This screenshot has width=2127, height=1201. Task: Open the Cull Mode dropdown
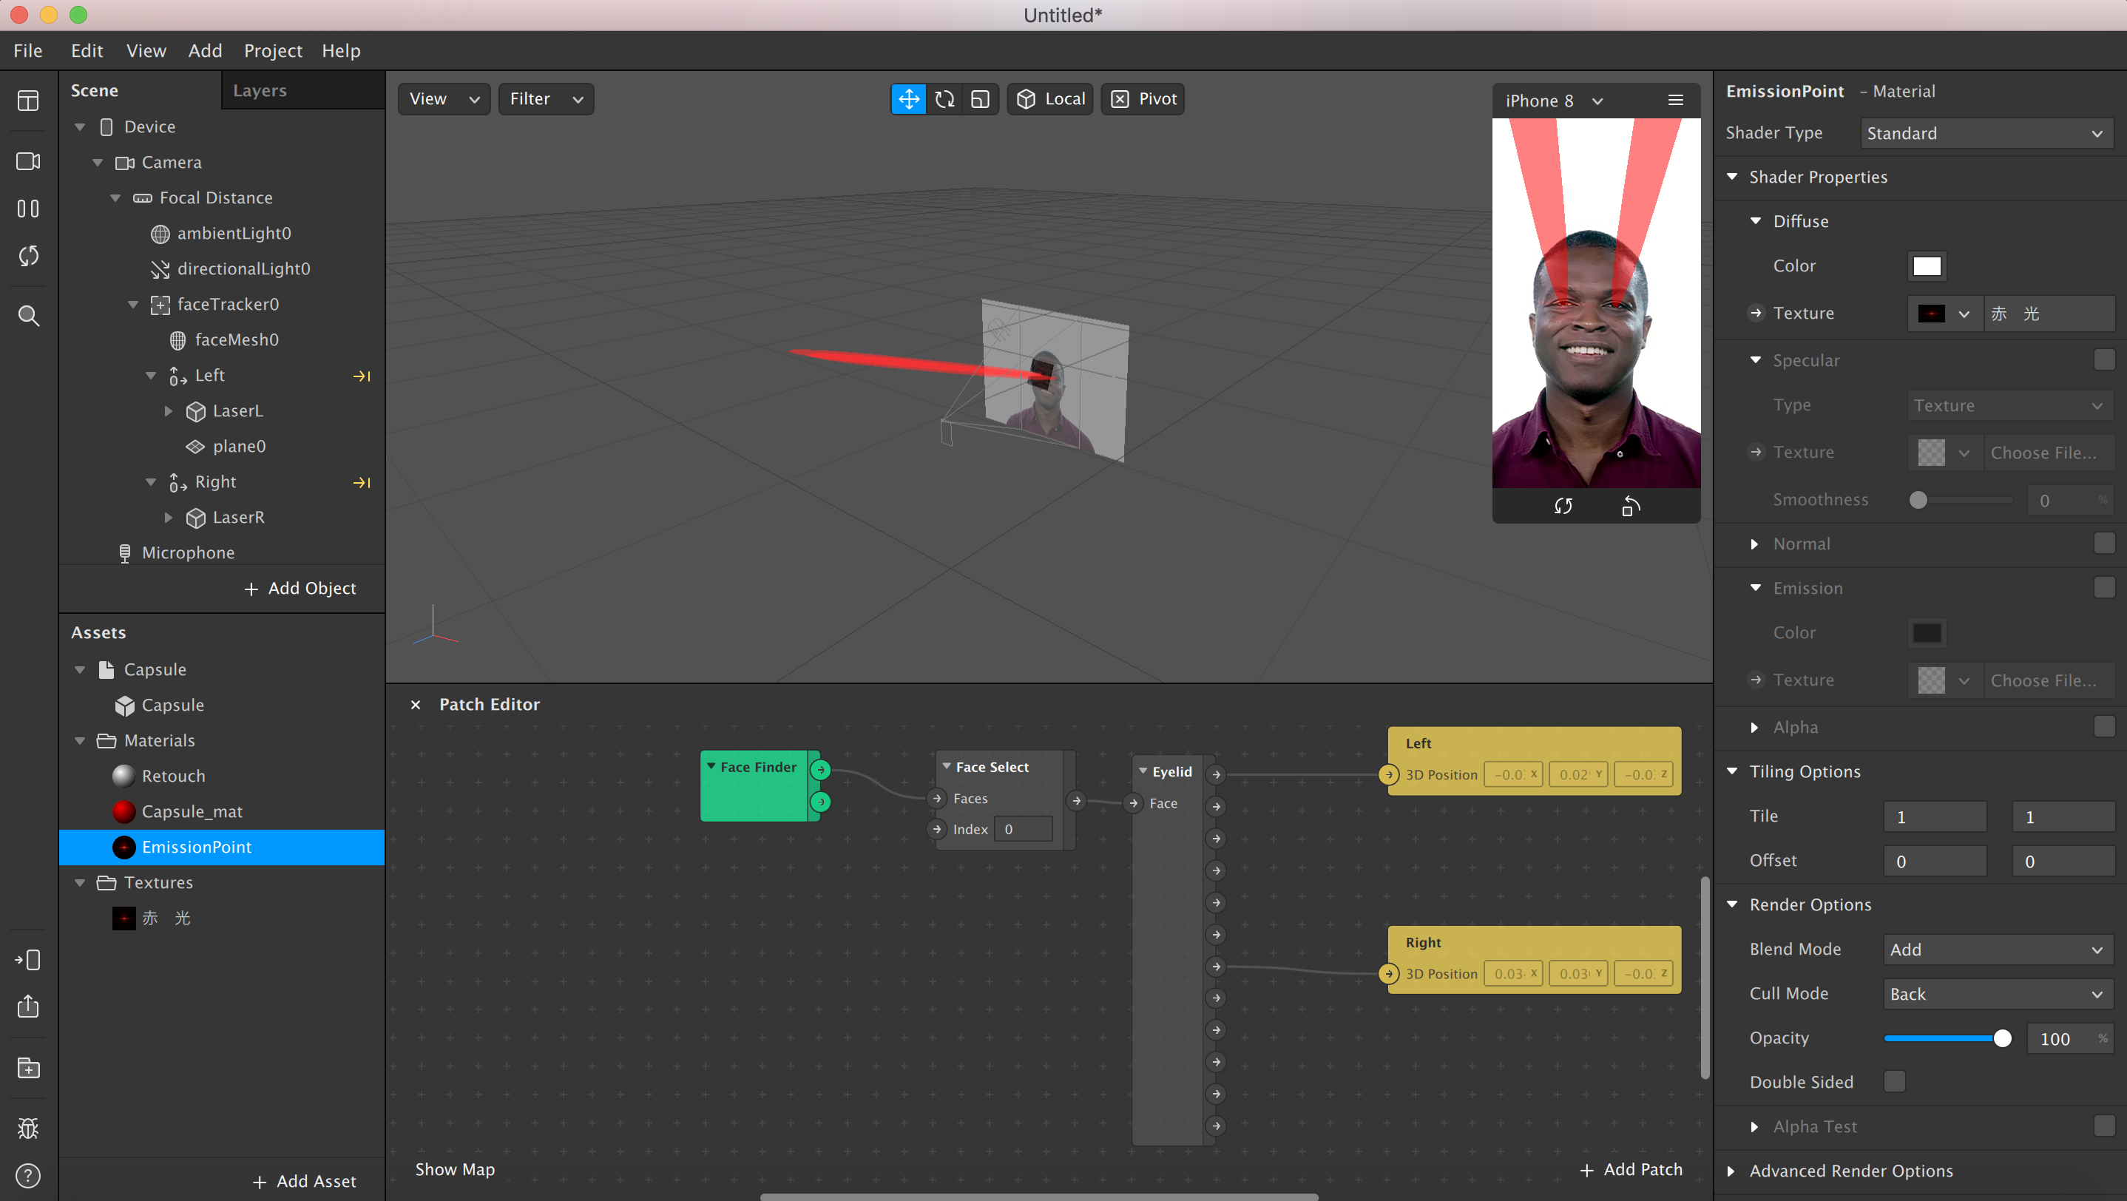click(1998, 994)
